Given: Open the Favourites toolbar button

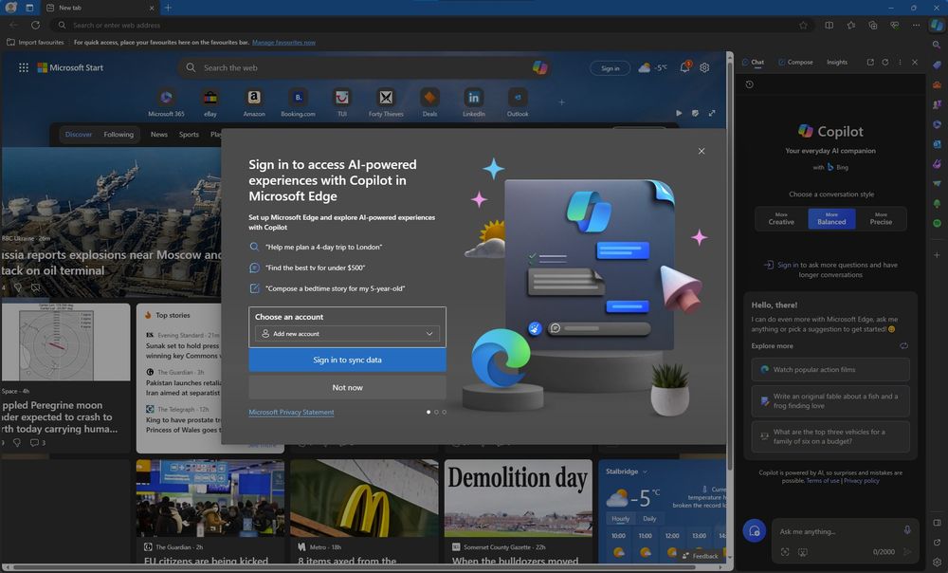Looking at the screenshot, I should pyautogui.click(x=851, y=26).
